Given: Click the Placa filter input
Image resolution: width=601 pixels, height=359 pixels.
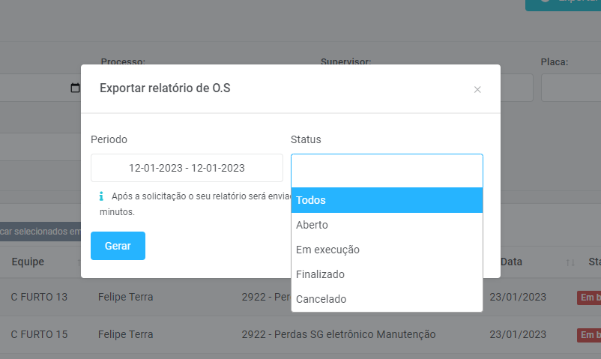Looking at the screenshot, I should coord(571,88).
